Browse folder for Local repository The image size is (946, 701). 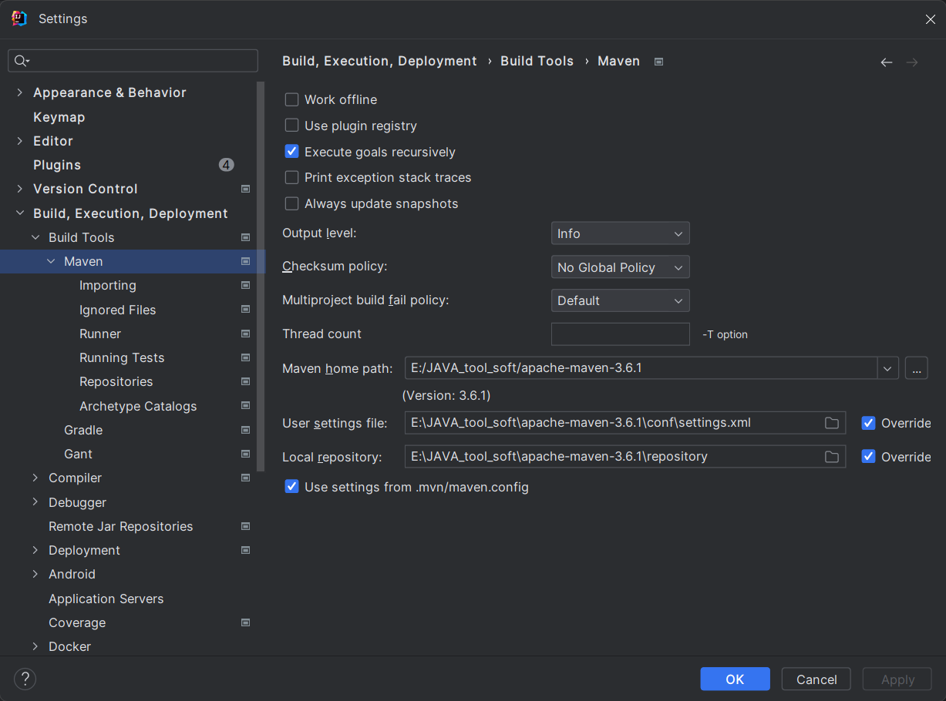[x=831, y=457]
